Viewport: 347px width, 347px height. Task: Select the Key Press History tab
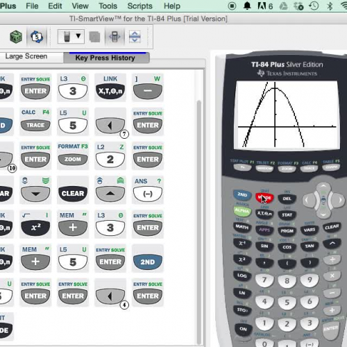[105, 58]
